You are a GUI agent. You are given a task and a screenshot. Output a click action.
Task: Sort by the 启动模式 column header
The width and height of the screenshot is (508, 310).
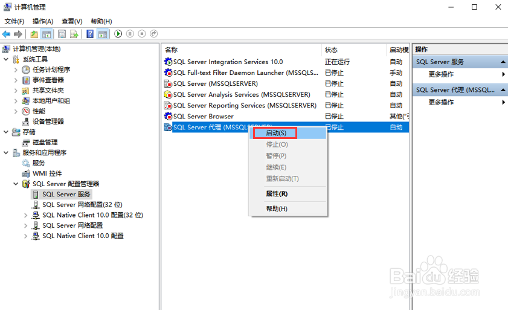point(398,50)
